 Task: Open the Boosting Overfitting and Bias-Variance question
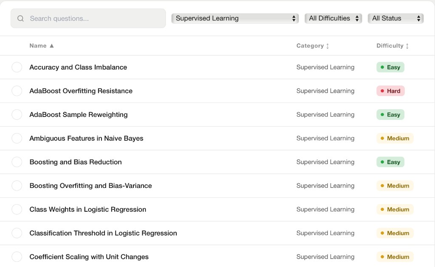coord(90,186)
